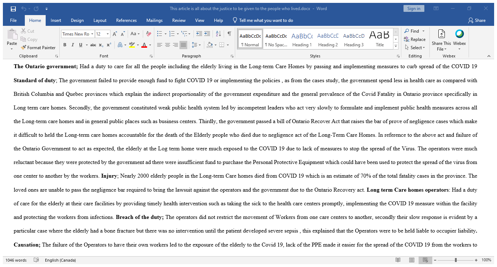Screen dimensions: 497x267
Task: Apply the Title style
Action: tap(379, 39)
